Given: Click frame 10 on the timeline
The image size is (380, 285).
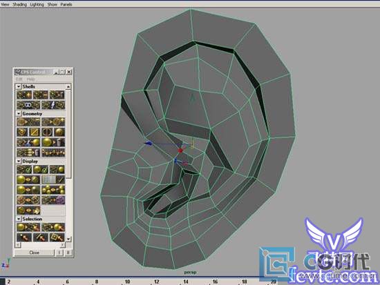Looking at the screenshot, I should click(x=127, y=282).
